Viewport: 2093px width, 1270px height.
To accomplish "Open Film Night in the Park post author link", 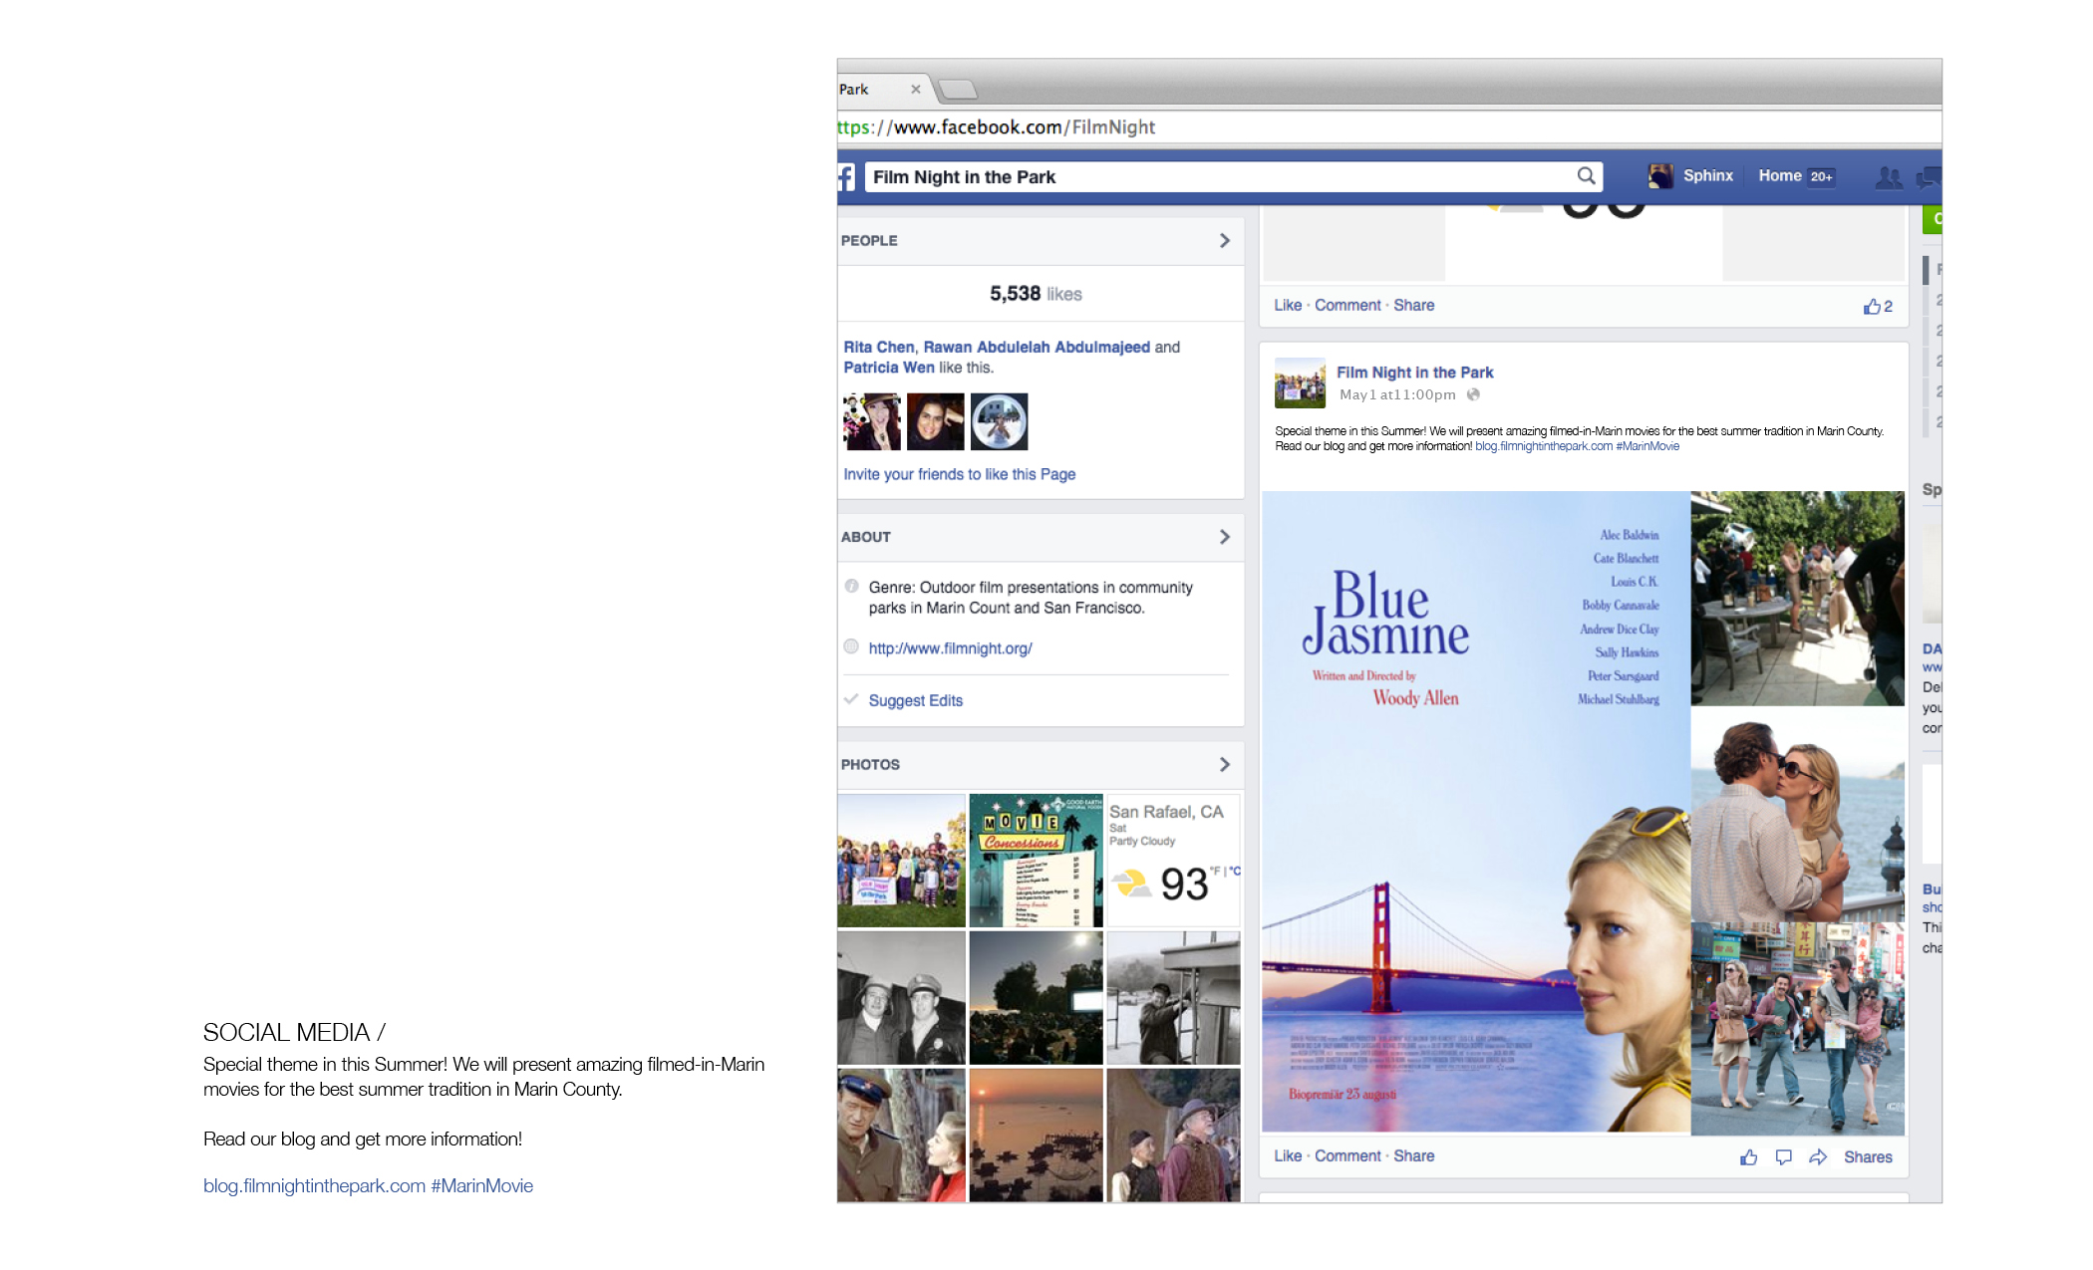I will pos(1414,373).
